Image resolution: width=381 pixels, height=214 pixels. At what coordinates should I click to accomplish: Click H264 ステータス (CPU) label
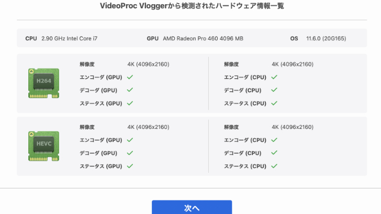point(245,103)
